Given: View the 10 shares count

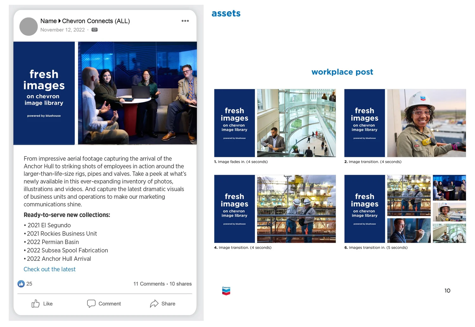Looking at the screenshot, I should [x=180, y=284].
